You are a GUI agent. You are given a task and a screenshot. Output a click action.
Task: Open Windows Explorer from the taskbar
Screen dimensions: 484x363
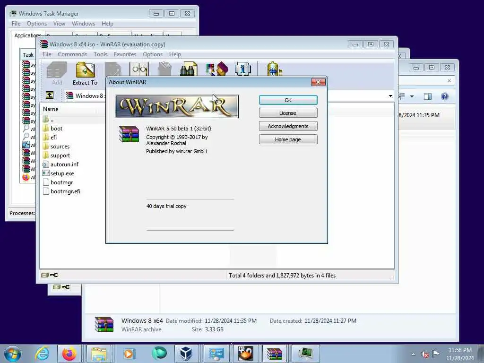(98, 354)
